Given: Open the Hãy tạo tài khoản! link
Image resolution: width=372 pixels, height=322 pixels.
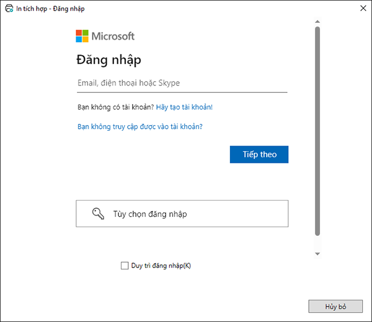Looking at the screenshot, I should coord(184,107).
